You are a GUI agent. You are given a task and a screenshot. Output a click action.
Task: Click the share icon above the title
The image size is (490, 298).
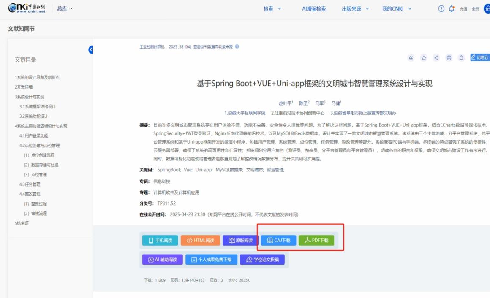tap(436, 58)
